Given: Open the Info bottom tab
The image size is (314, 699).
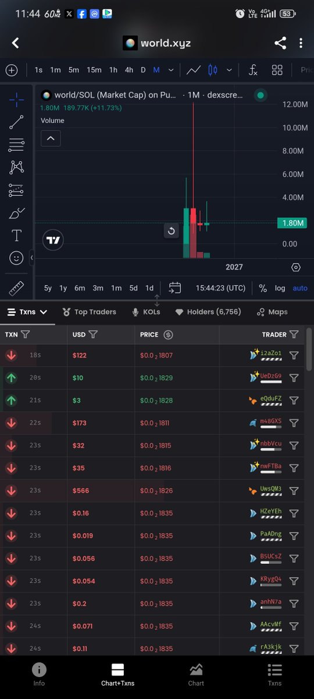Looking at the screenshot, I should pyautogui.click(x=39, y=675).
